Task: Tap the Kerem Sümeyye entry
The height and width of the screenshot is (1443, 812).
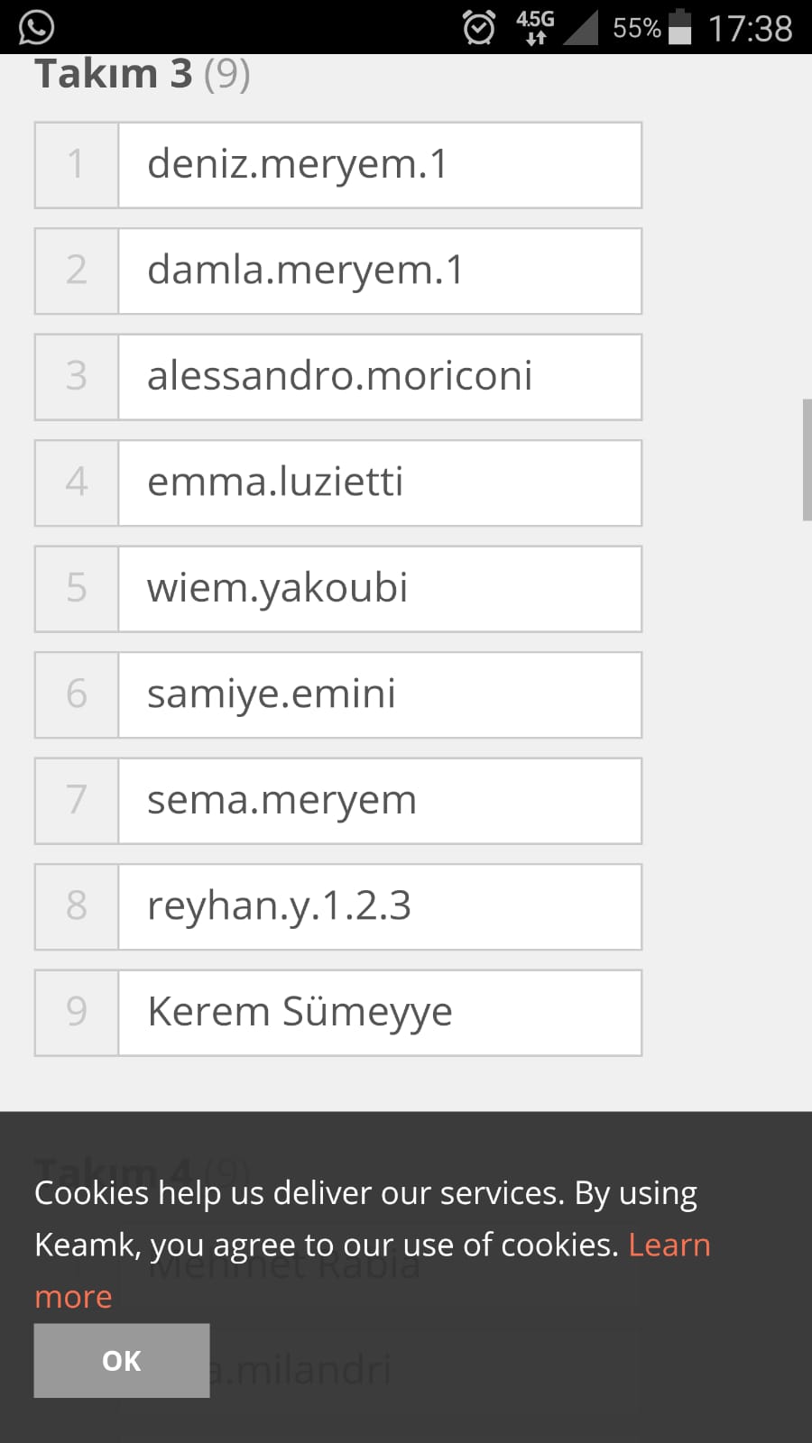Action: point(379,1012)
